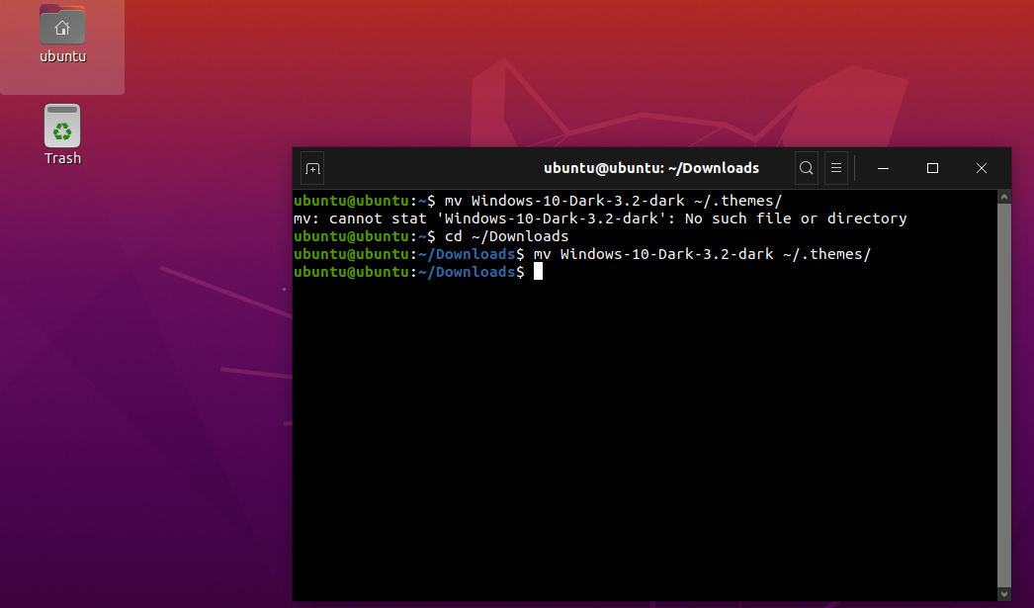Click the 'Trash' label on desktop
1034x608 pixels.
click(62, 158)
